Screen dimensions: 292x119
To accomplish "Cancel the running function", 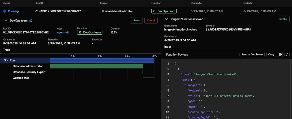I will tap(151, 21).
